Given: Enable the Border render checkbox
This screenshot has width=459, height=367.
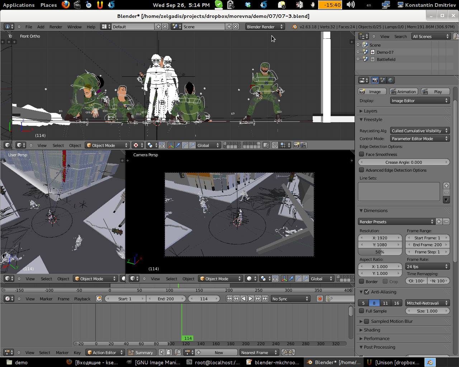Looking at the screenshot, I should coord(361,281).
